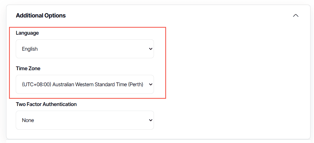Click the UTC+08:00 offset text

(x=37, y=84)
